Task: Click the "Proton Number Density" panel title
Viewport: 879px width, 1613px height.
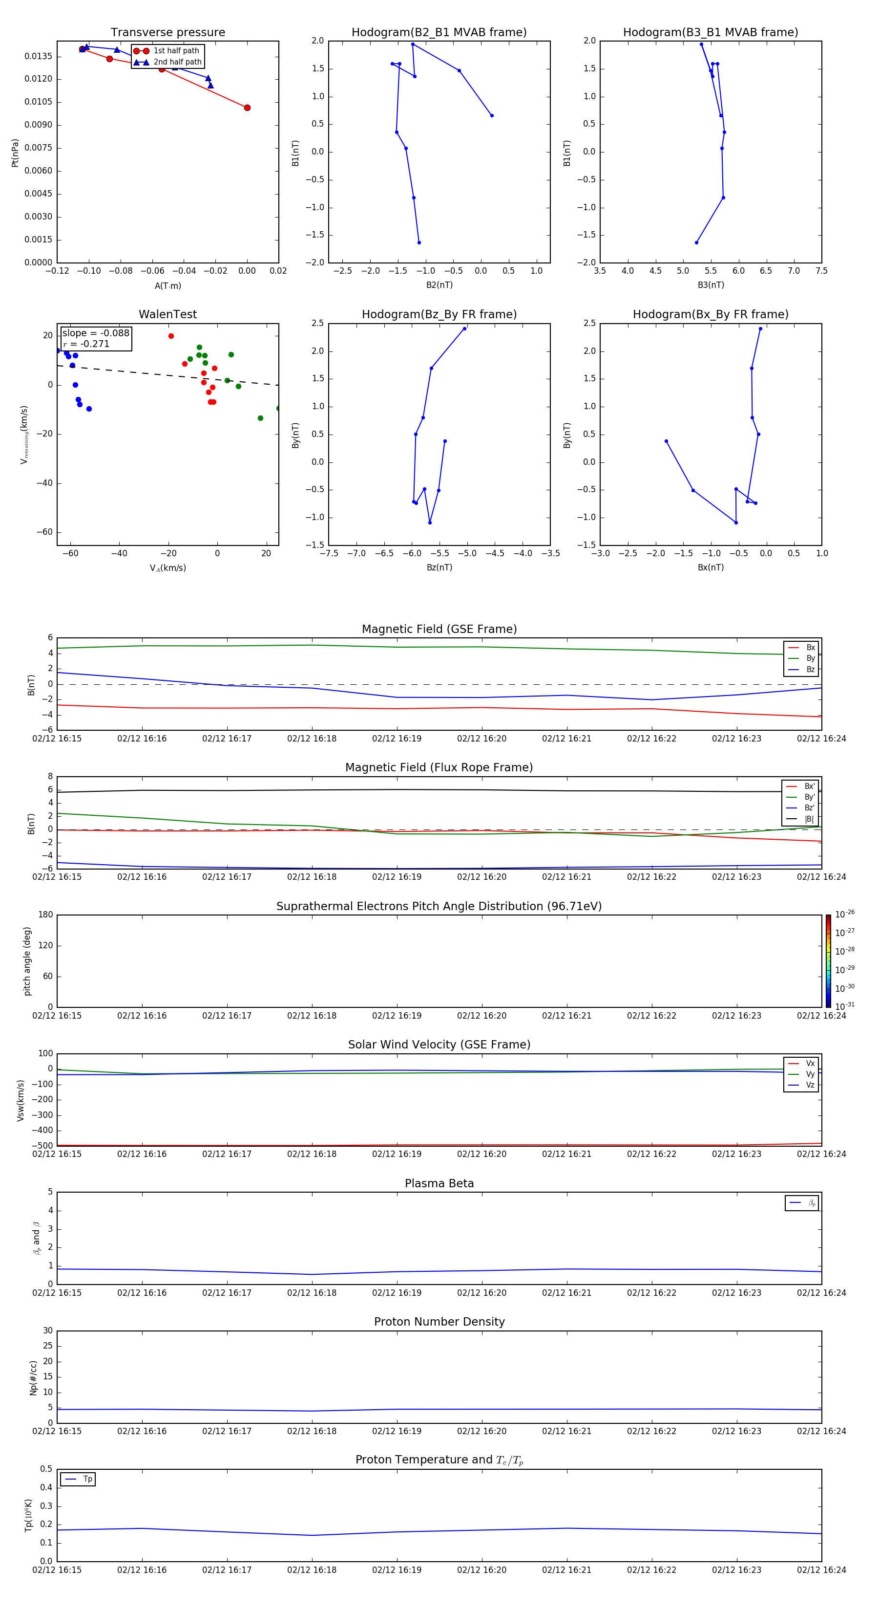Action: tap(439, 1323)
